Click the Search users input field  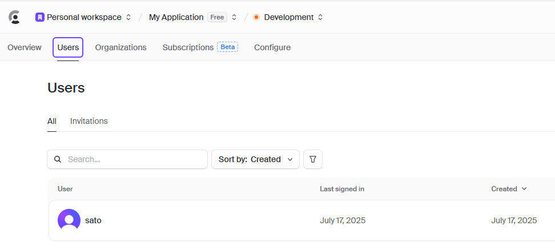(x=134, y=159)
